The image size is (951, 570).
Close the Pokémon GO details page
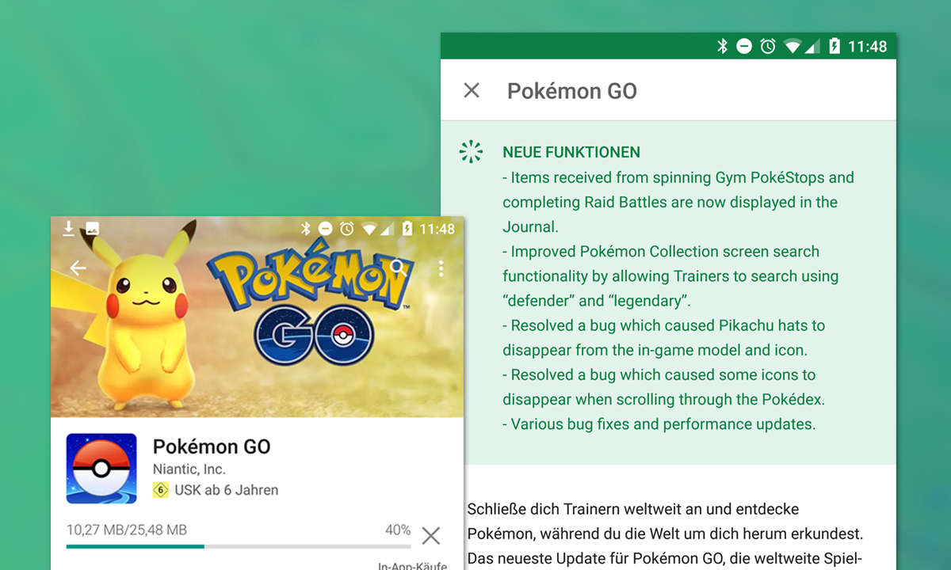tap(472, 91)
